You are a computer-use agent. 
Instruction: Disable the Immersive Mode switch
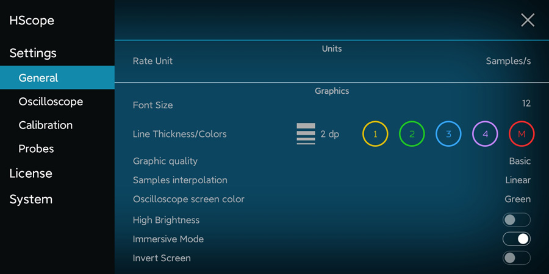[517, 239]
